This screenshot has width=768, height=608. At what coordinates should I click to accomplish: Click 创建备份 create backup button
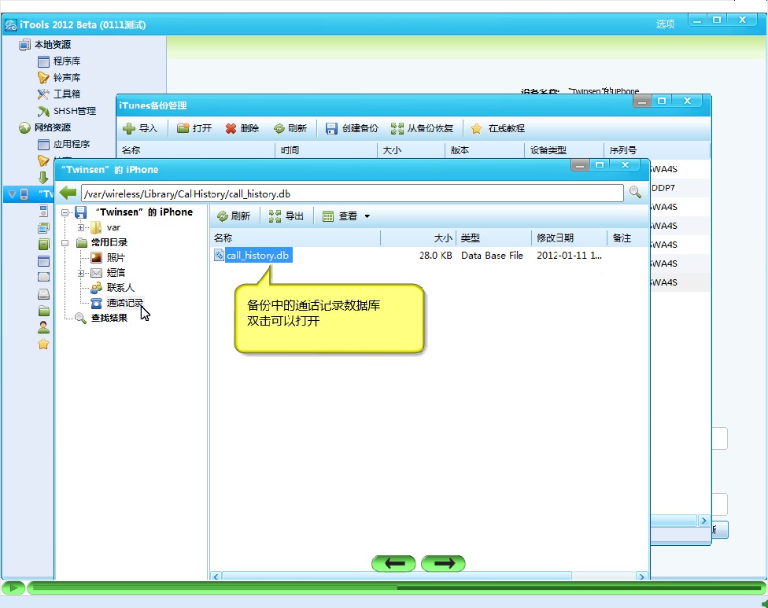point(352,128)
